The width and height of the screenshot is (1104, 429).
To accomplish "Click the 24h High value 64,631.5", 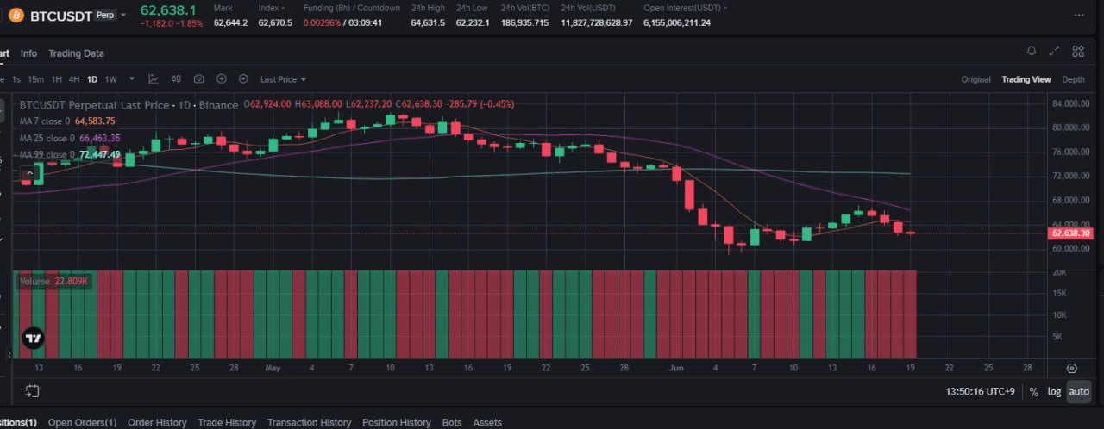I will coord(428,22).
